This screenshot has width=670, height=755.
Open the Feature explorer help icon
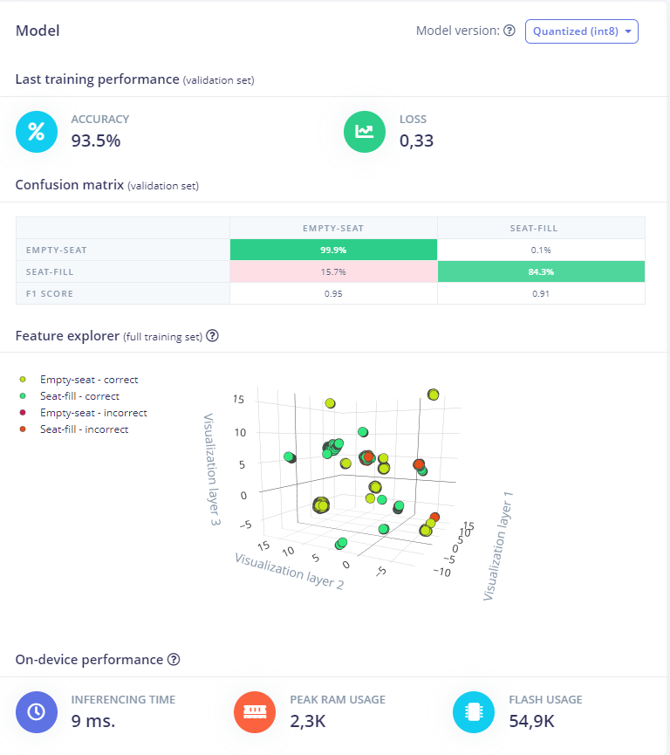click(212, 336)
